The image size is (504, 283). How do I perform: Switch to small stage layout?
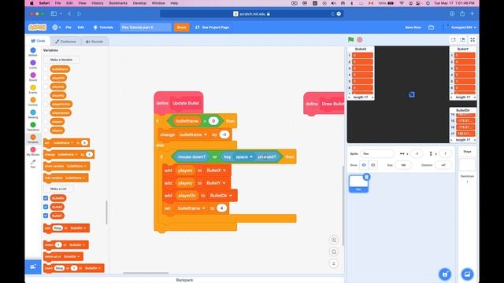click(454, 39)
